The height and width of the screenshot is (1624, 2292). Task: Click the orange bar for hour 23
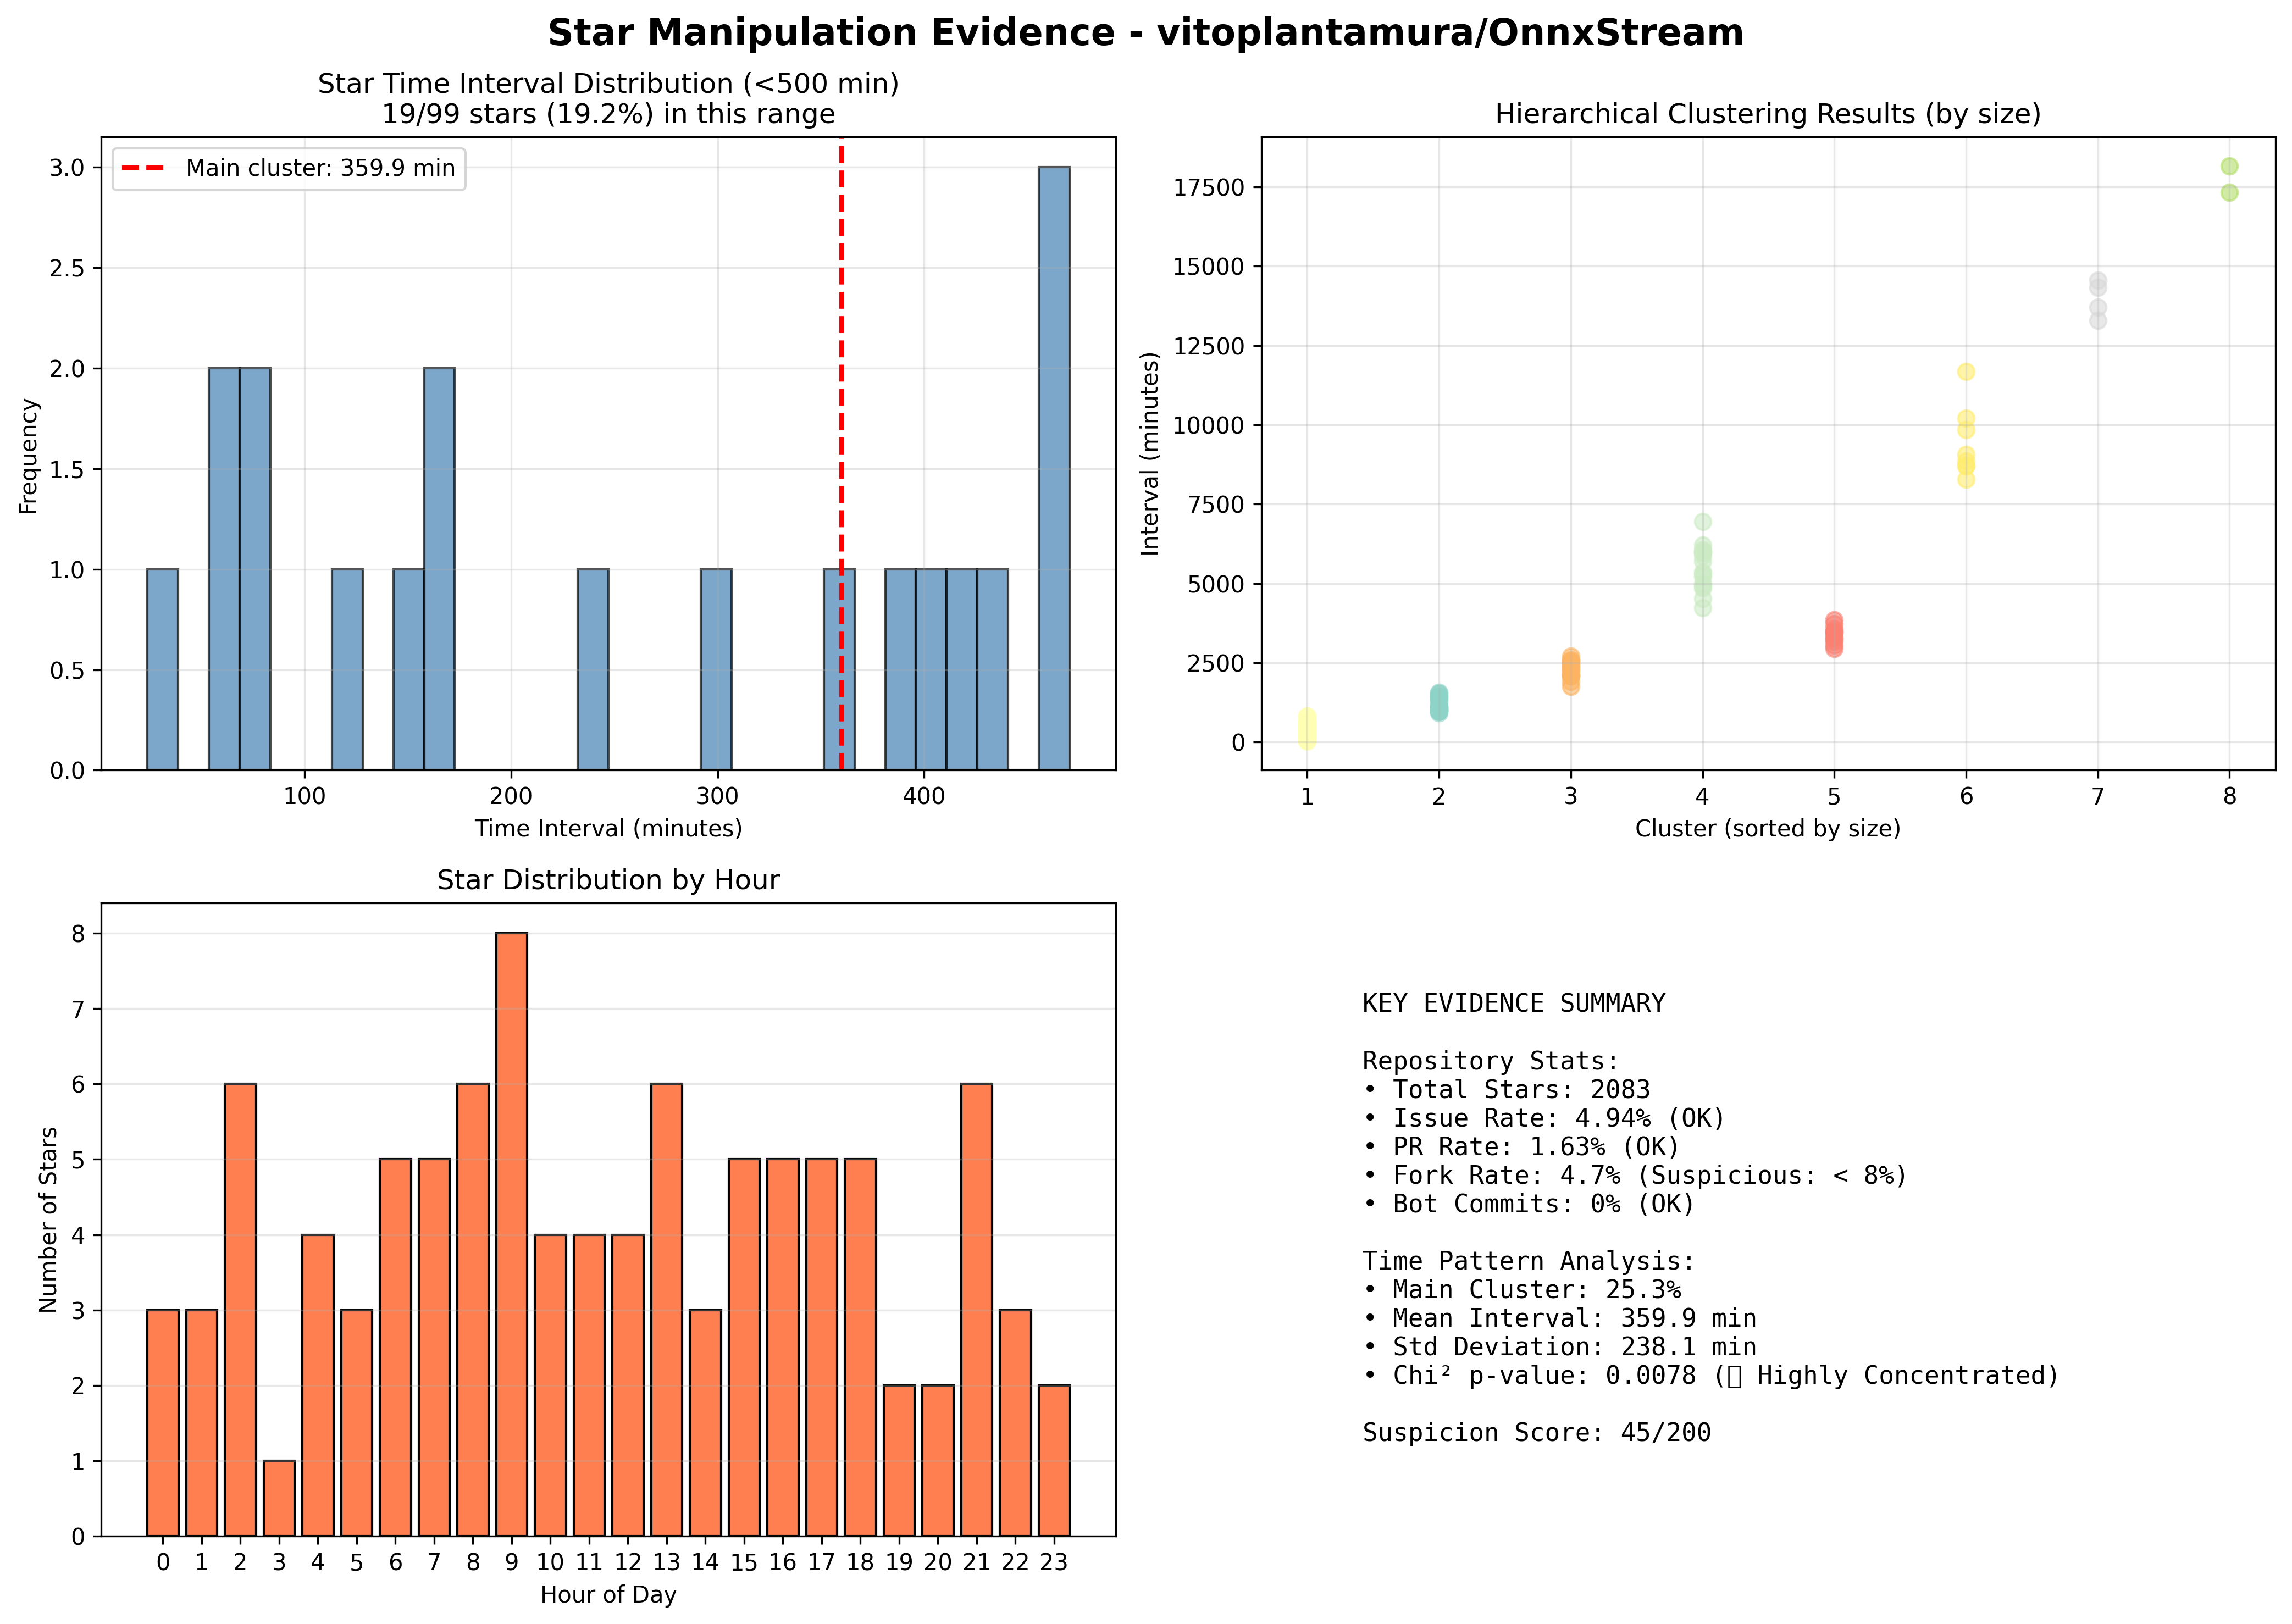(1054, 1460)
